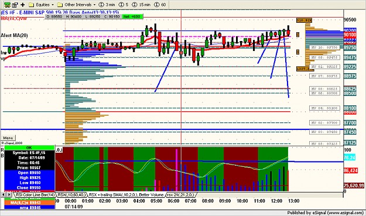Click the red 86,424 volume value
Screen dimensions: 366x216
(351, 170)
